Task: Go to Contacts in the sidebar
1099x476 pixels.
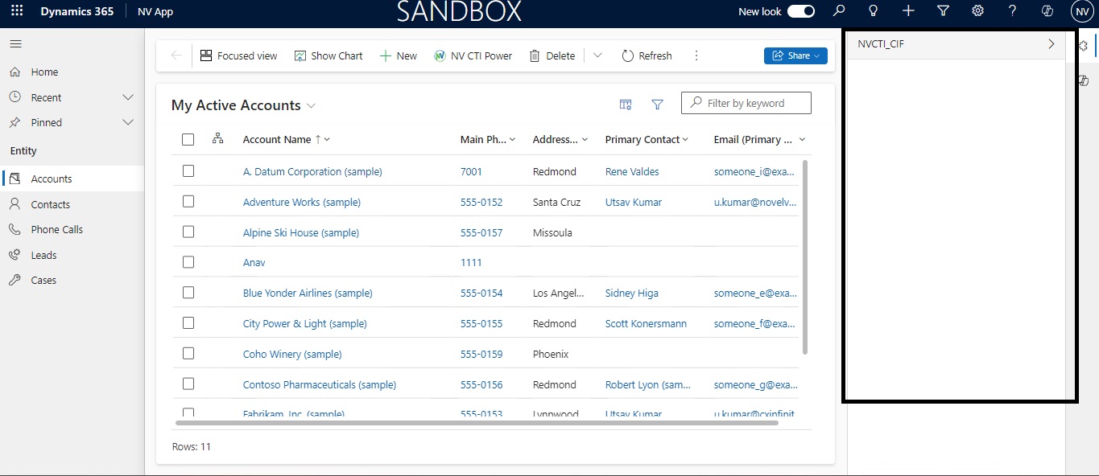Action: click(x=50, y=204)
